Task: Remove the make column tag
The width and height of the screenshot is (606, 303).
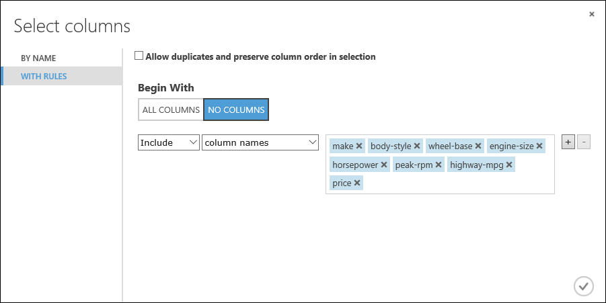Action: point(359,146)
